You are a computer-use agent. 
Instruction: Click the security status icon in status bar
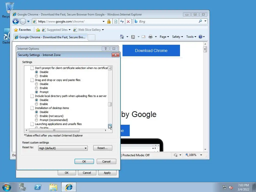(x=175, y=155)
